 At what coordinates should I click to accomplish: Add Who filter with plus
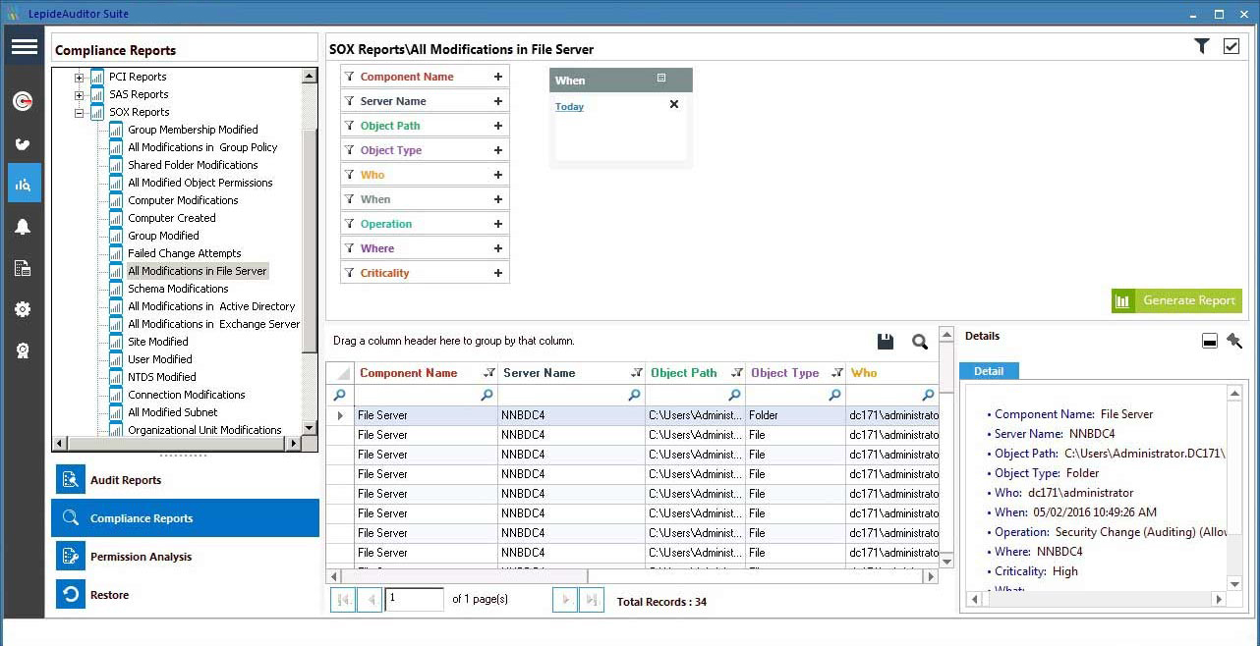pyautogui.click(x=498, y=175)
